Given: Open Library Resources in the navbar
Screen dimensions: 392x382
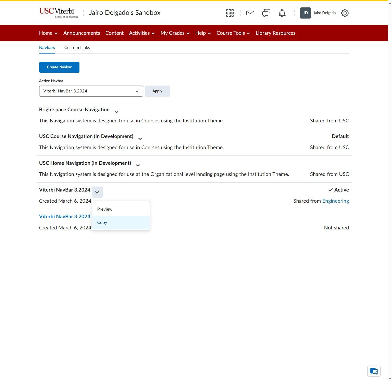Looking at the screenshot, I should click(x=275, y=33).
